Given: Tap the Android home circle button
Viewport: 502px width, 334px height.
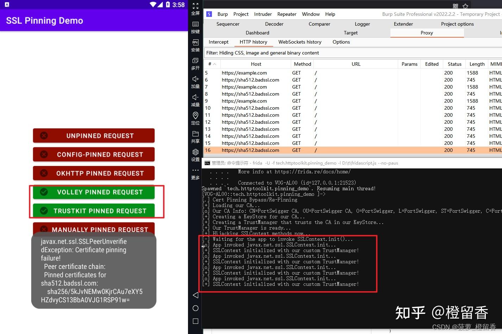Looking at the screenshot, I should click(195, 308).
